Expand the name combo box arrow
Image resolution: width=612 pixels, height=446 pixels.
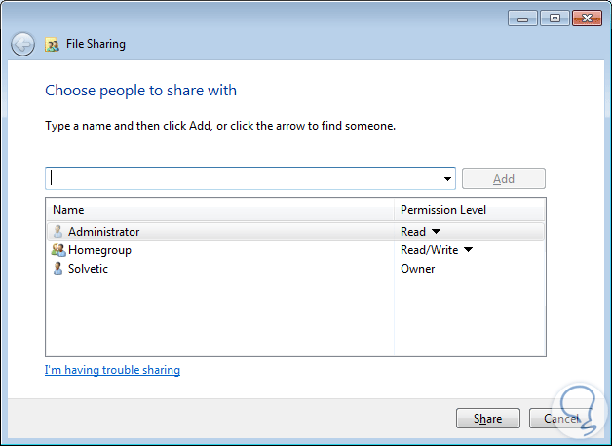pos(447,179)
